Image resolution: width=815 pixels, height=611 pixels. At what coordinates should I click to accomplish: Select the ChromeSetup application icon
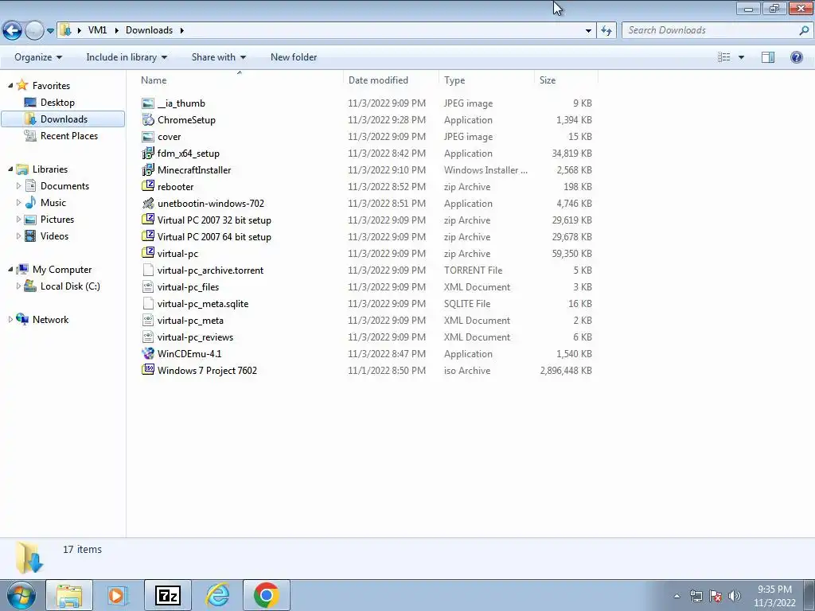tap(148, 120)
